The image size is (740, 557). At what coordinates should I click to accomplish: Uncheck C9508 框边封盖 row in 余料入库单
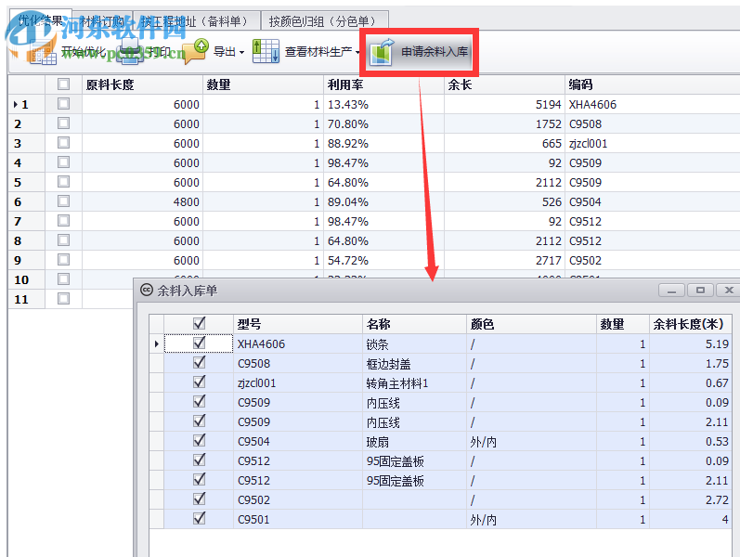click(x=199, y=362)
